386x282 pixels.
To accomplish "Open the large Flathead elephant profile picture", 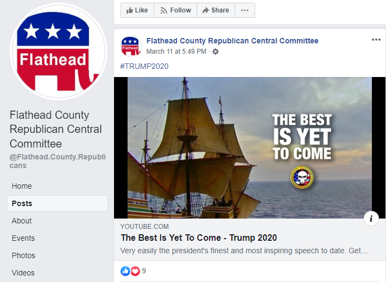I will (x=59, y=52).
